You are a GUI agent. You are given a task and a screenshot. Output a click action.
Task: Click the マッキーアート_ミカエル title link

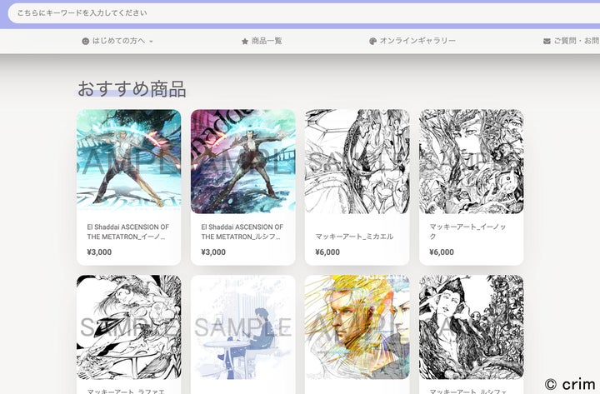tap(354, 237)
